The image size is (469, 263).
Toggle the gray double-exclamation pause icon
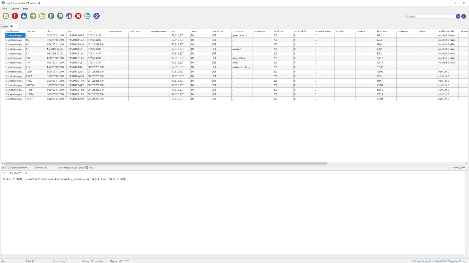51,16
